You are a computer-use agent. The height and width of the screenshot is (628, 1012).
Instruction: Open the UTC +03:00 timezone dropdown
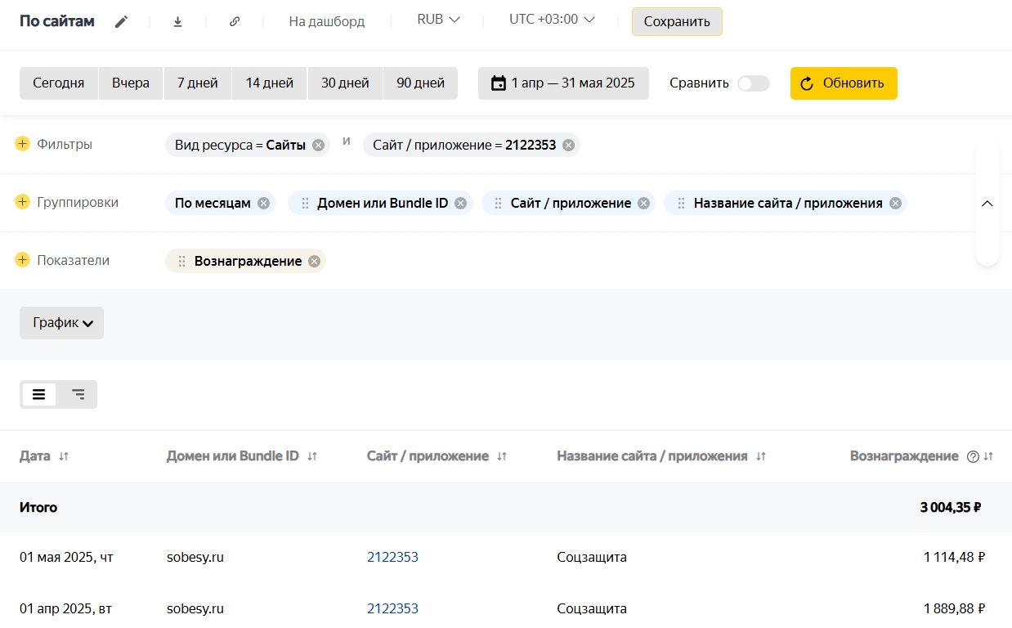(x=552, y=19)
